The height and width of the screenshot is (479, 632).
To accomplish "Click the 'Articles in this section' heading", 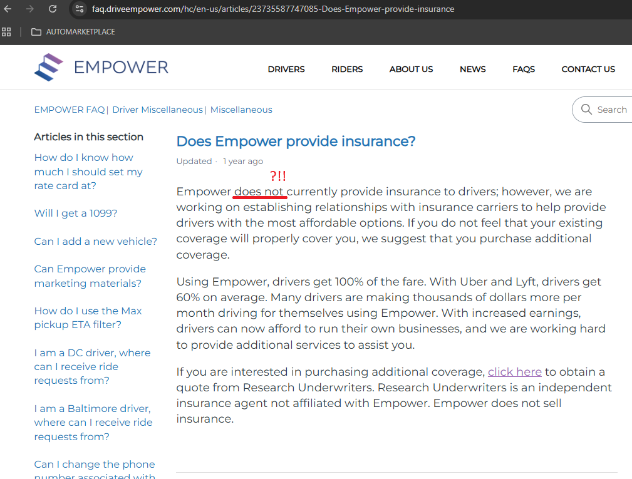I will tap(89, 137).
